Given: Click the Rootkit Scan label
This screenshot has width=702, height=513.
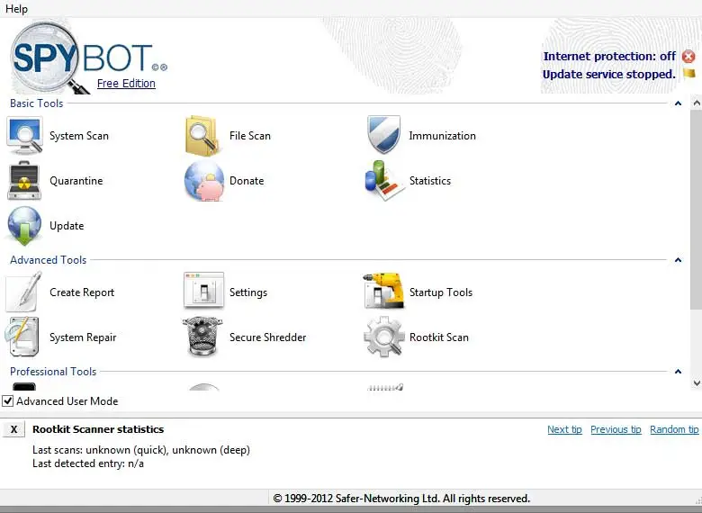Looking at the screenshot, I should pos(439,337).
